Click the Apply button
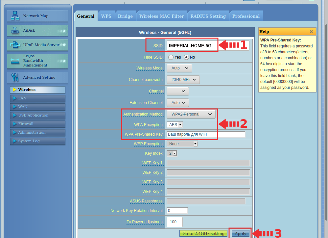328x238 pixels. (x=240, y=233)
